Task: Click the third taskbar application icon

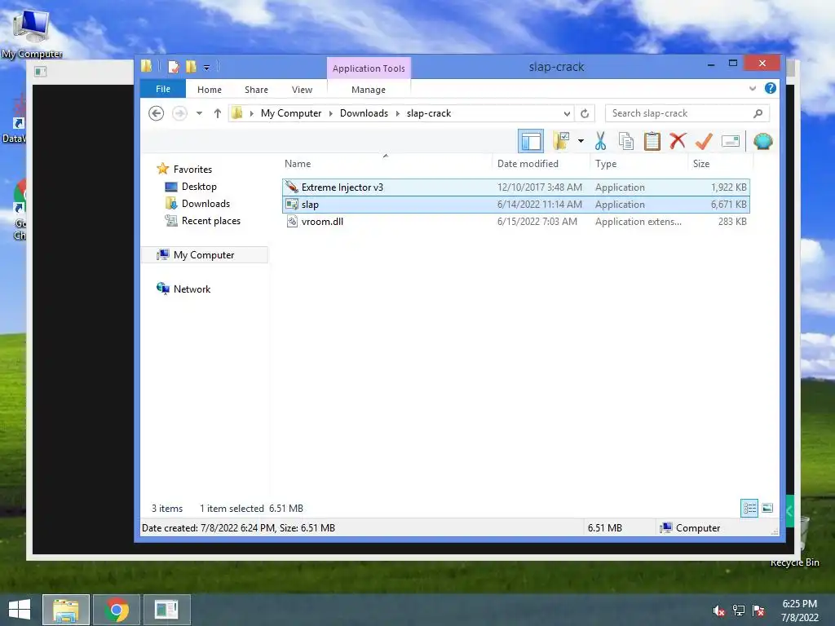Action: click(x=166, y=610)
